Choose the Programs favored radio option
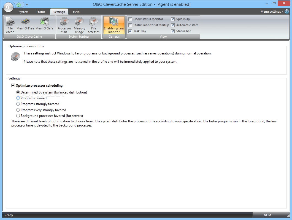This screenshot has width=292, height=220. [18, 98]
